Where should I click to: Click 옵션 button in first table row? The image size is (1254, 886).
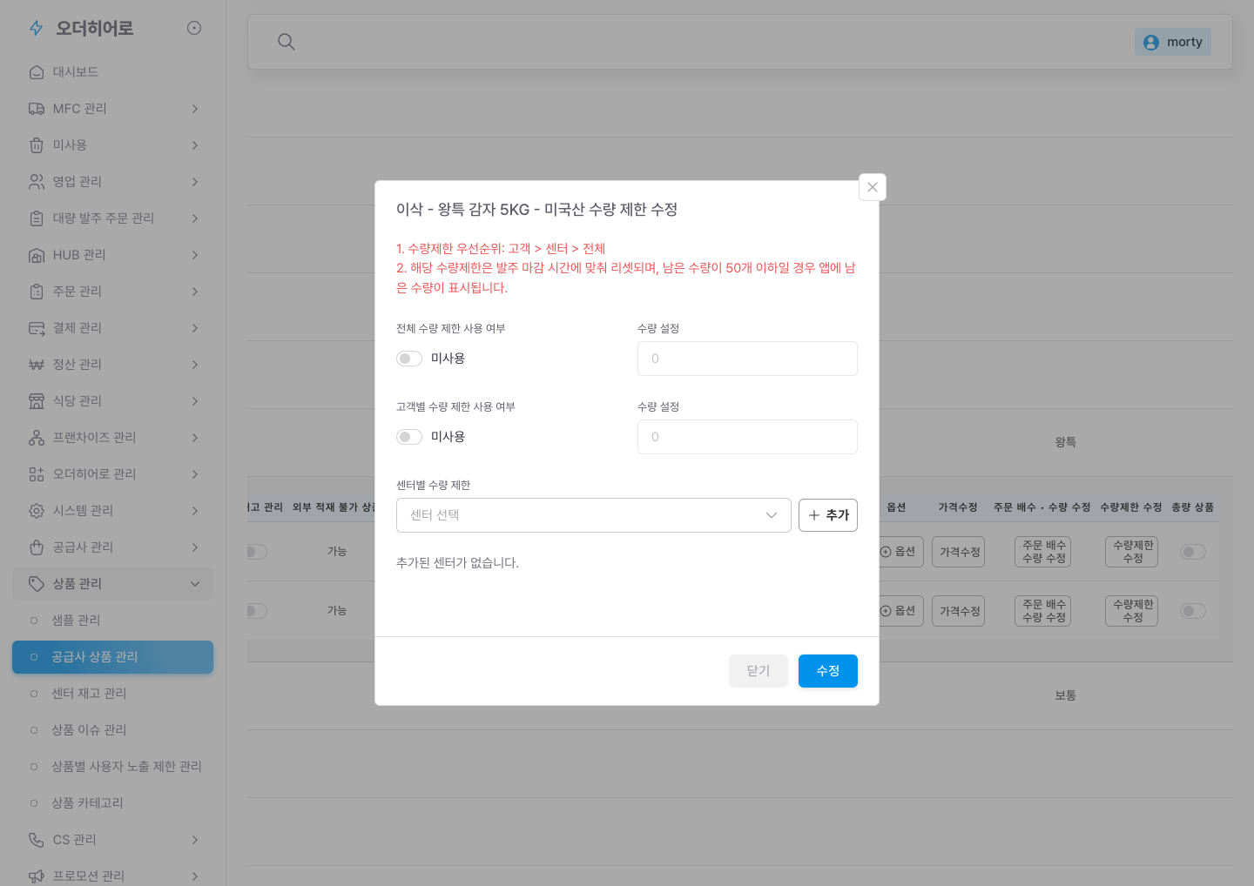pos(900,552)
